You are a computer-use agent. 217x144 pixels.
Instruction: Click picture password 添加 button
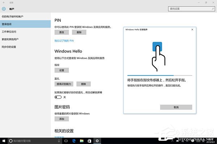[61, 119]
